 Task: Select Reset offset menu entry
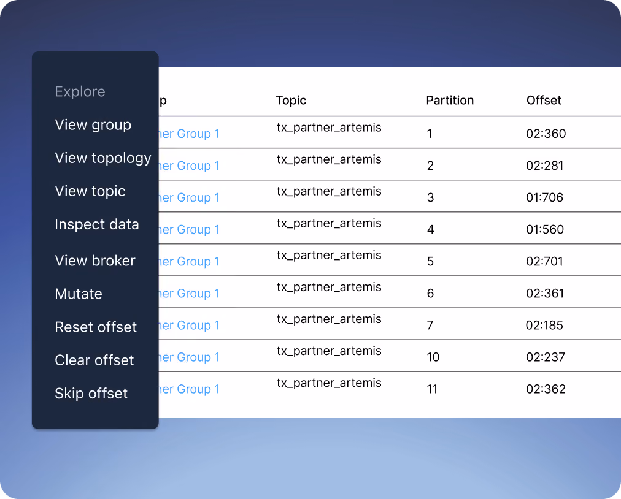click(96, 327)
